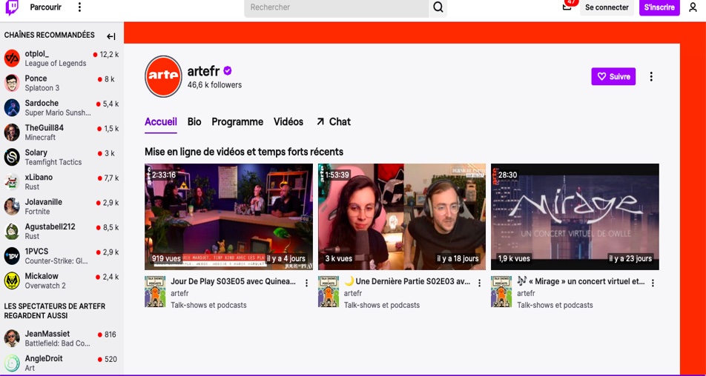Open the Twitch home logo
Viewport: 706px width, 376px height.
[12, 7]
